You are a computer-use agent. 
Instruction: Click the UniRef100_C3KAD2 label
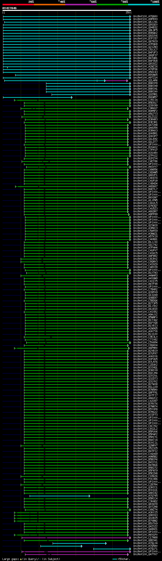click(145, 501)
